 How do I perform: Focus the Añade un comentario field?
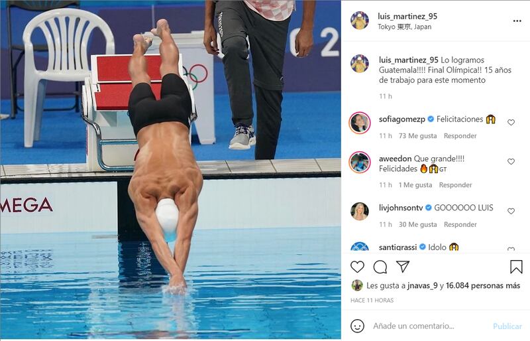(429, 326)
